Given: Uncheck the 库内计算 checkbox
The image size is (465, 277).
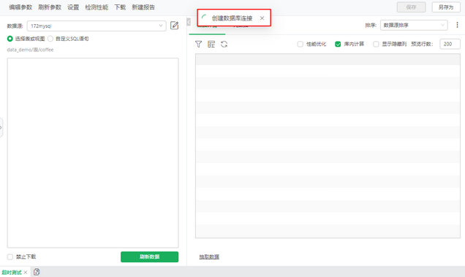Looking at the screenshot, I should (x=338, y=44).
